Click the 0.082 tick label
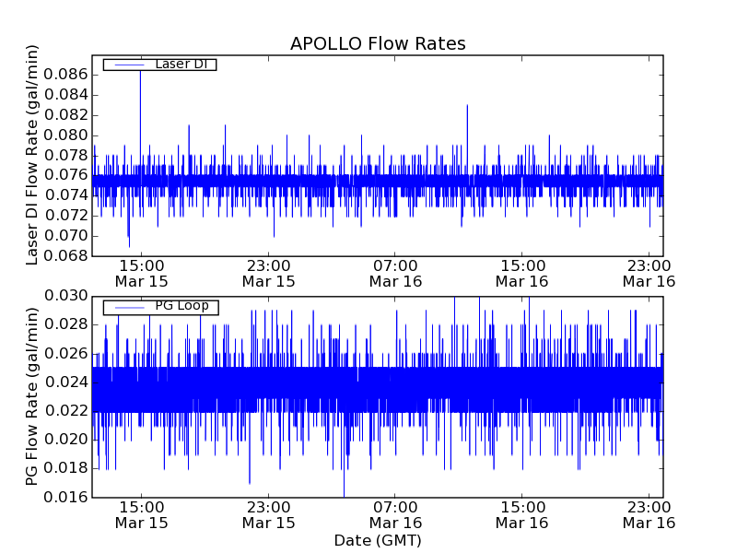 [65, 114]
